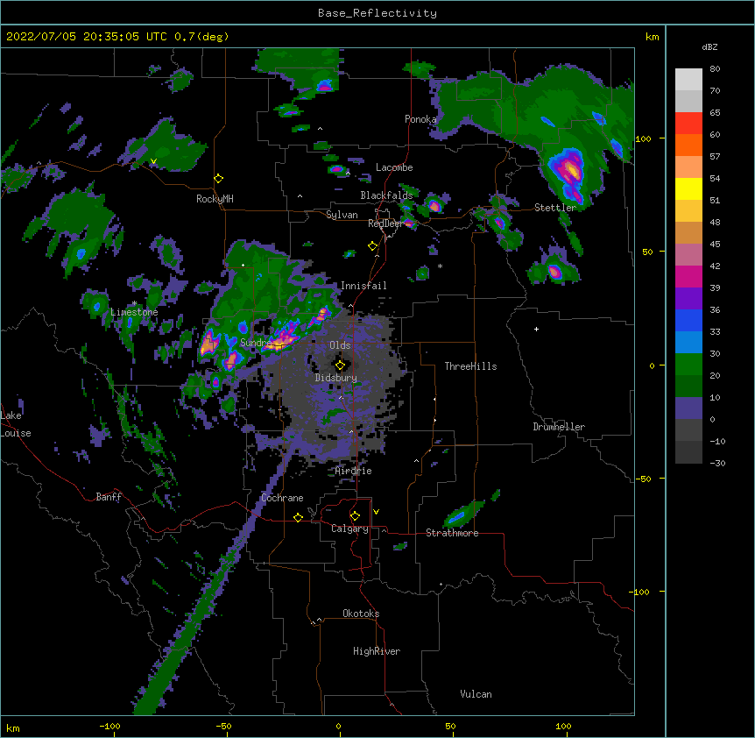Click the RockyMH city label
The height and width of the screenshot is (738, 755).
215,198
